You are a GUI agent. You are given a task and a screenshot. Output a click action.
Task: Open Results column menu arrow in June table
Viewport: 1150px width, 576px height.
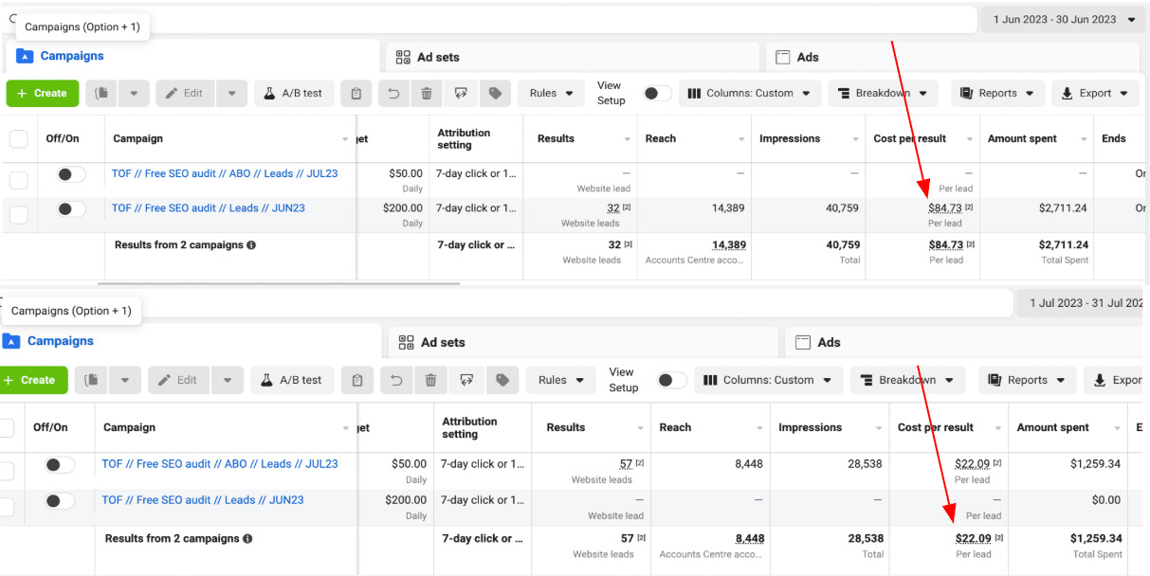pos(628,139)
